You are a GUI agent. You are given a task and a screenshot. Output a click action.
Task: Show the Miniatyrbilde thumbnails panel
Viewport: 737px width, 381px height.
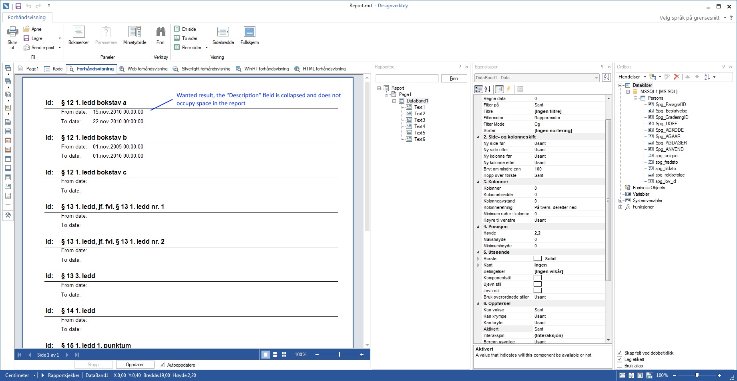tap(135, 36)
